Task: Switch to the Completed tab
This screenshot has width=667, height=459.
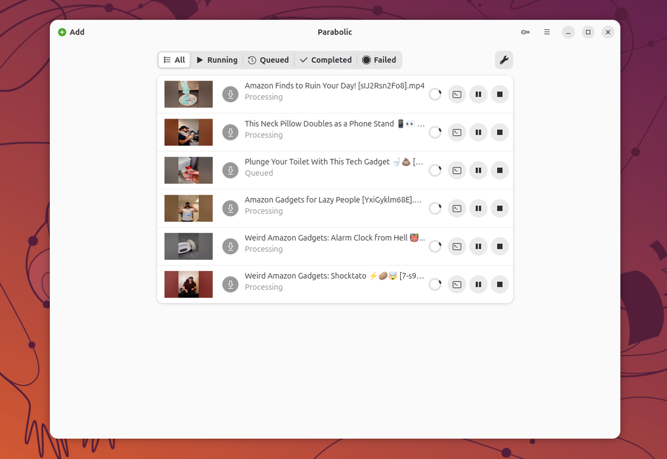Action: pos(326,60)
